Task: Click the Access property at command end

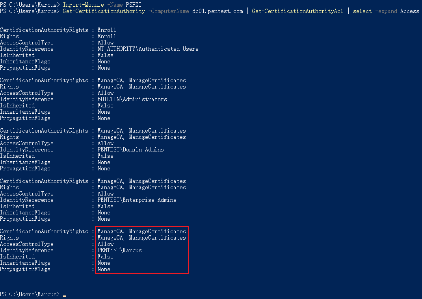Action: coord(410,11)
